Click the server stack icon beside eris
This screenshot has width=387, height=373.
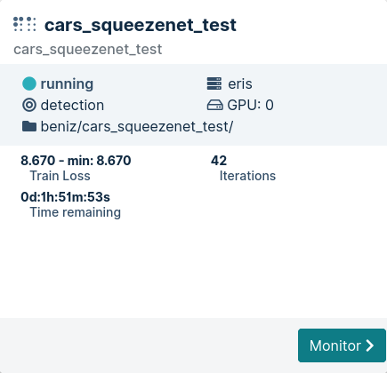coord(214,83)
